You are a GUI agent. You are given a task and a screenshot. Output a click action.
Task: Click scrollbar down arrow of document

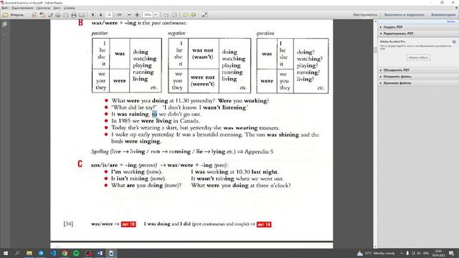[x=375, y=247]
